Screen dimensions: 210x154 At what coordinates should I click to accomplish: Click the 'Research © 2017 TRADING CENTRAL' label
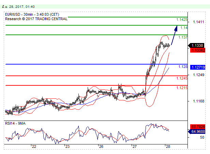pyautogui.click(x=36, y=19)
